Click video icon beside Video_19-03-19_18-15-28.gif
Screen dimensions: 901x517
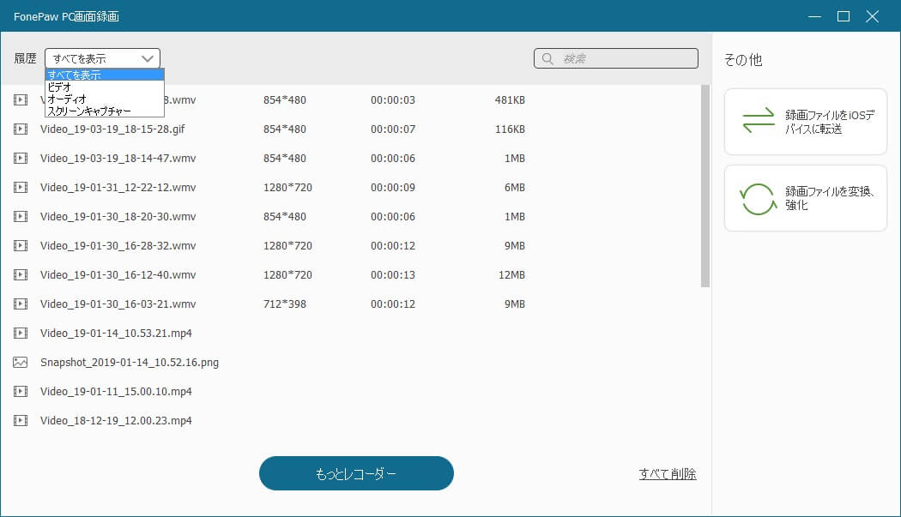coord(21,129)
